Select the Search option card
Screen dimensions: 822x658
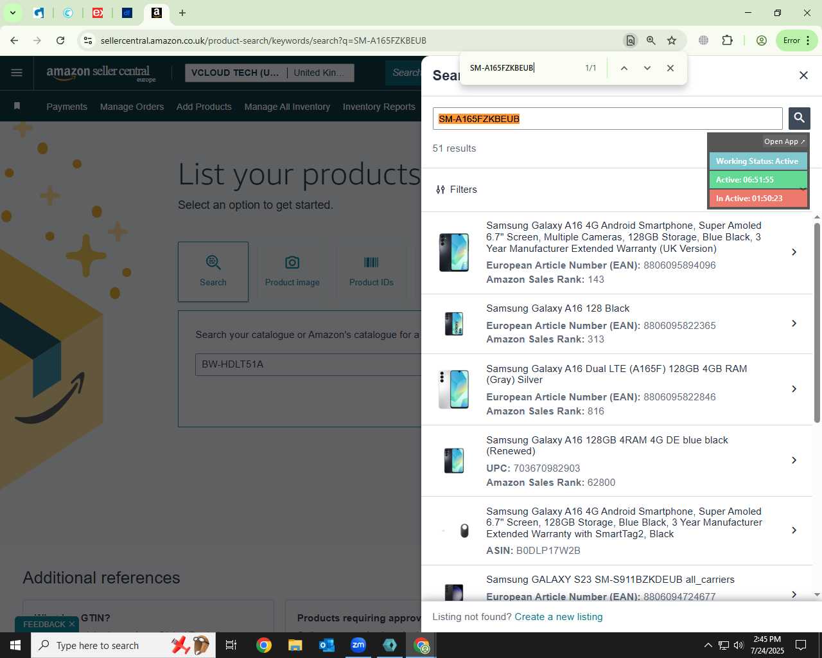click(x=213, y=272)
